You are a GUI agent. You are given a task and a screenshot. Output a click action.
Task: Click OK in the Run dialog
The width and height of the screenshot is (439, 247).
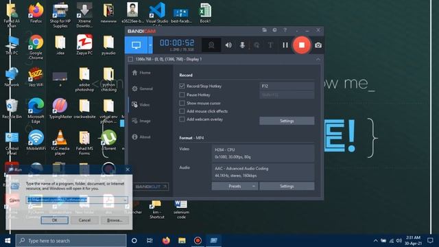(55, 220)
